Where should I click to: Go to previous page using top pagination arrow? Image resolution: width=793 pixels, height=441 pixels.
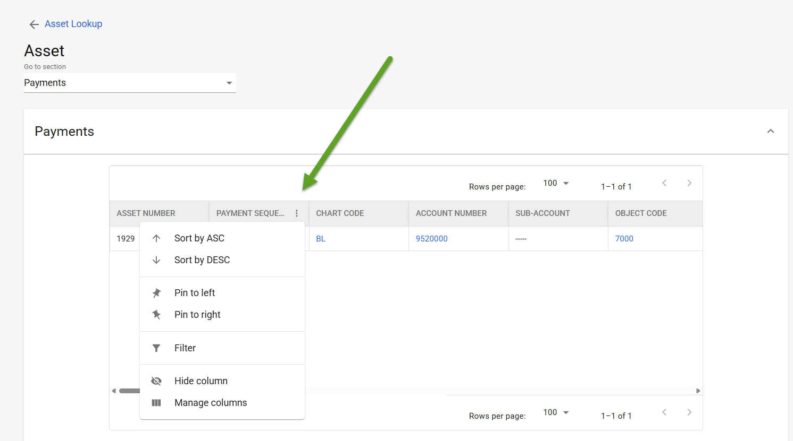click(x=664, y=183)
